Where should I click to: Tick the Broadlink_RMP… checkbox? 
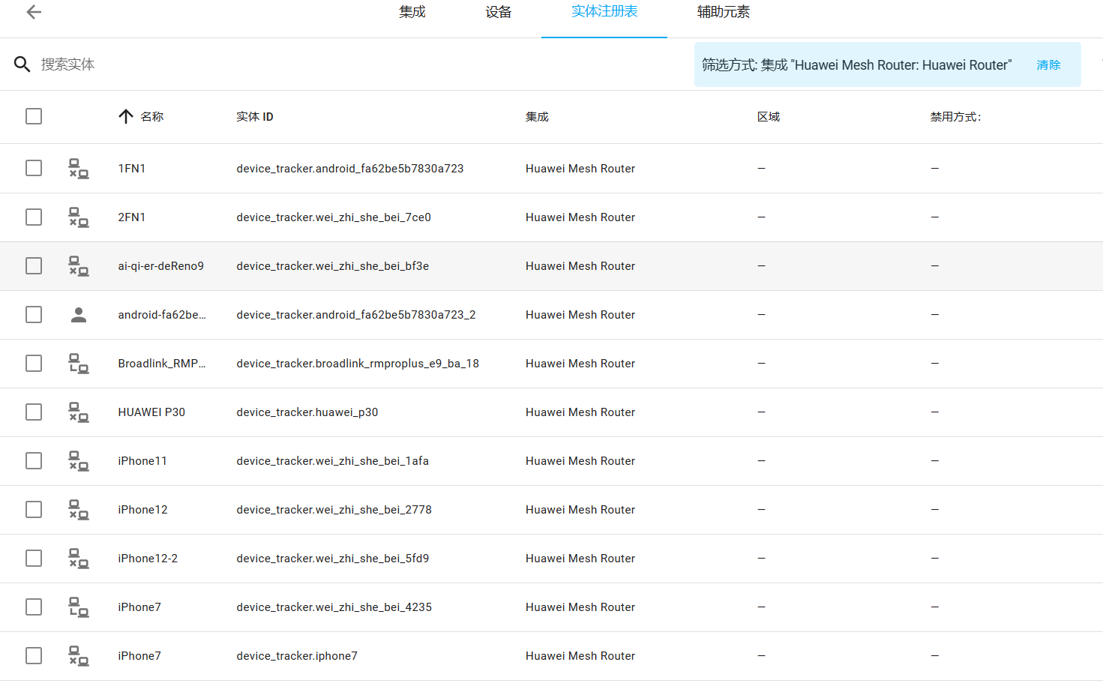pyautogui.click(x=34, y=363)
